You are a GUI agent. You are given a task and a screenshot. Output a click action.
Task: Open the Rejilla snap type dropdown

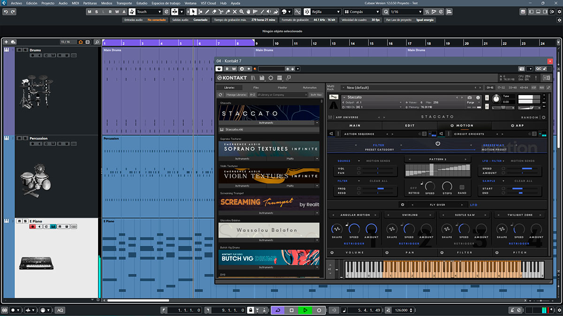[338, 12]
